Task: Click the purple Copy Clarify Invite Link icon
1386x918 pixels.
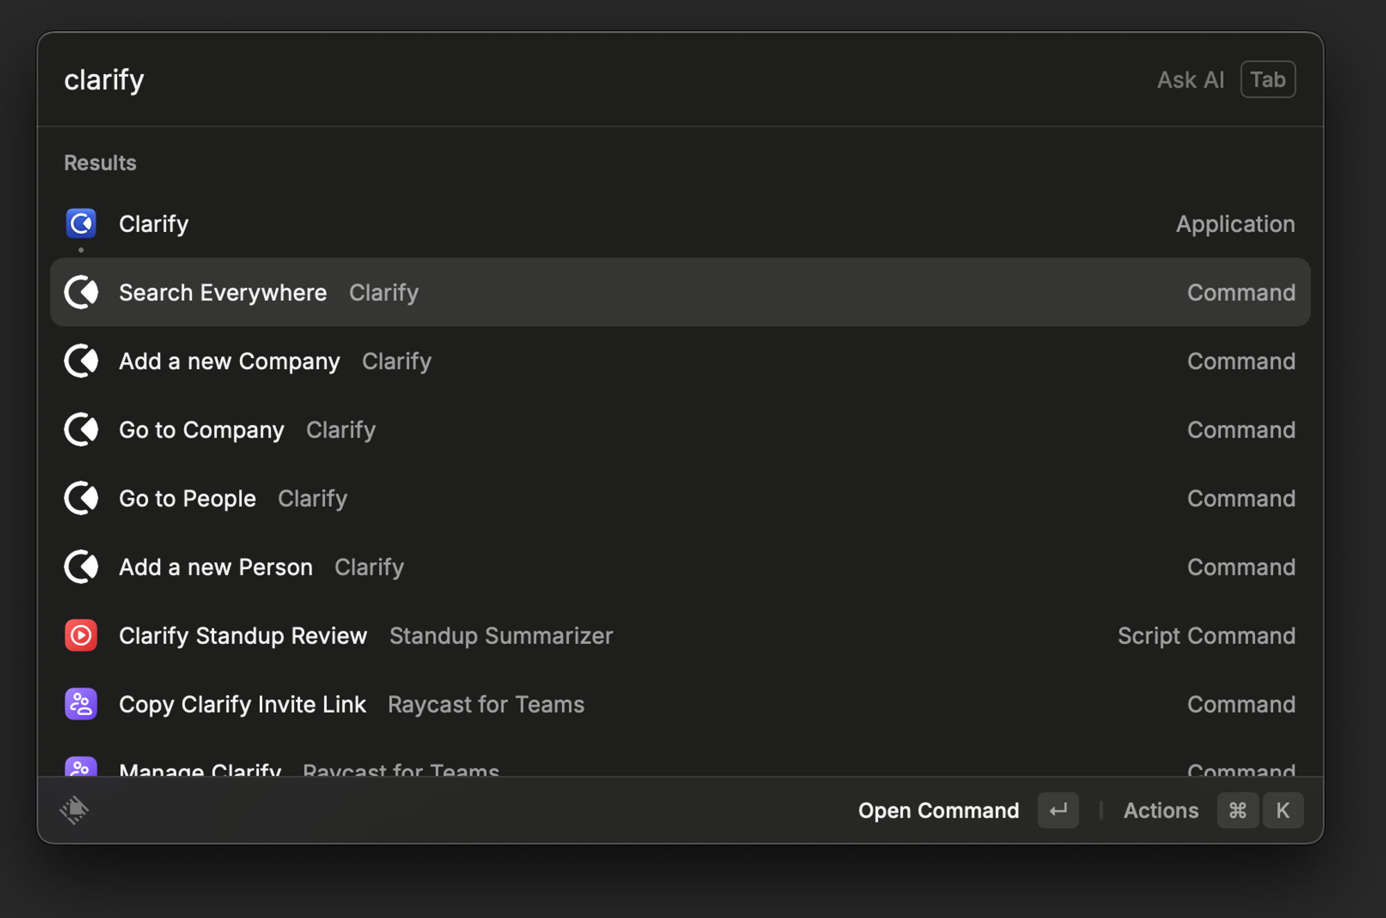Action: tap(81, 704)
